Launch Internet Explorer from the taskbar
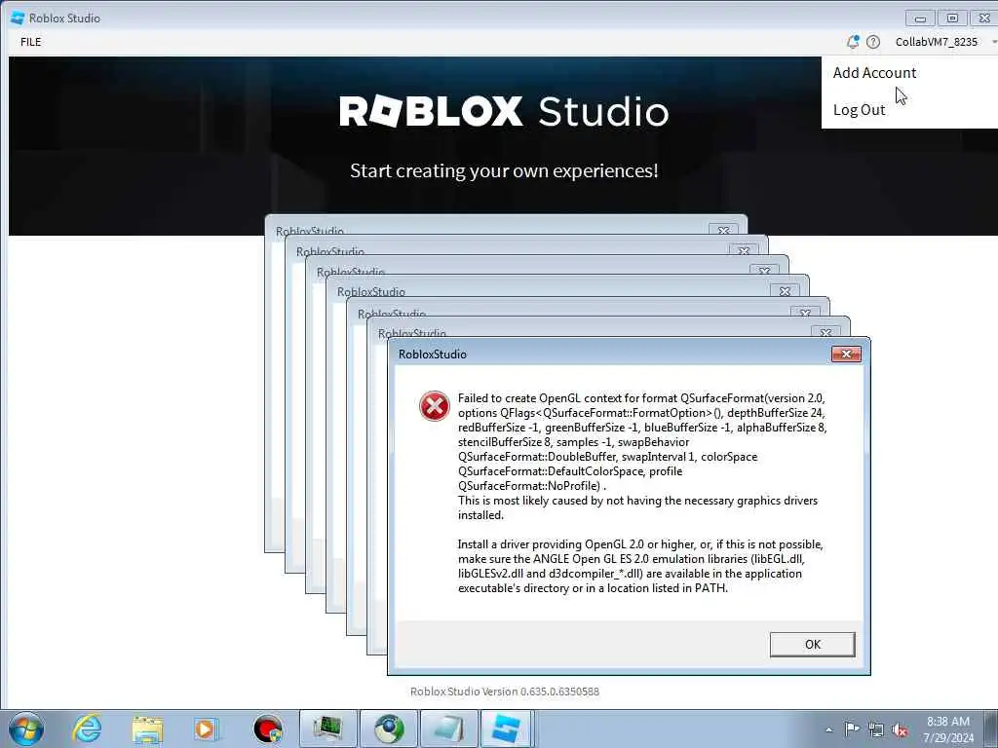 tap(87, 729)
